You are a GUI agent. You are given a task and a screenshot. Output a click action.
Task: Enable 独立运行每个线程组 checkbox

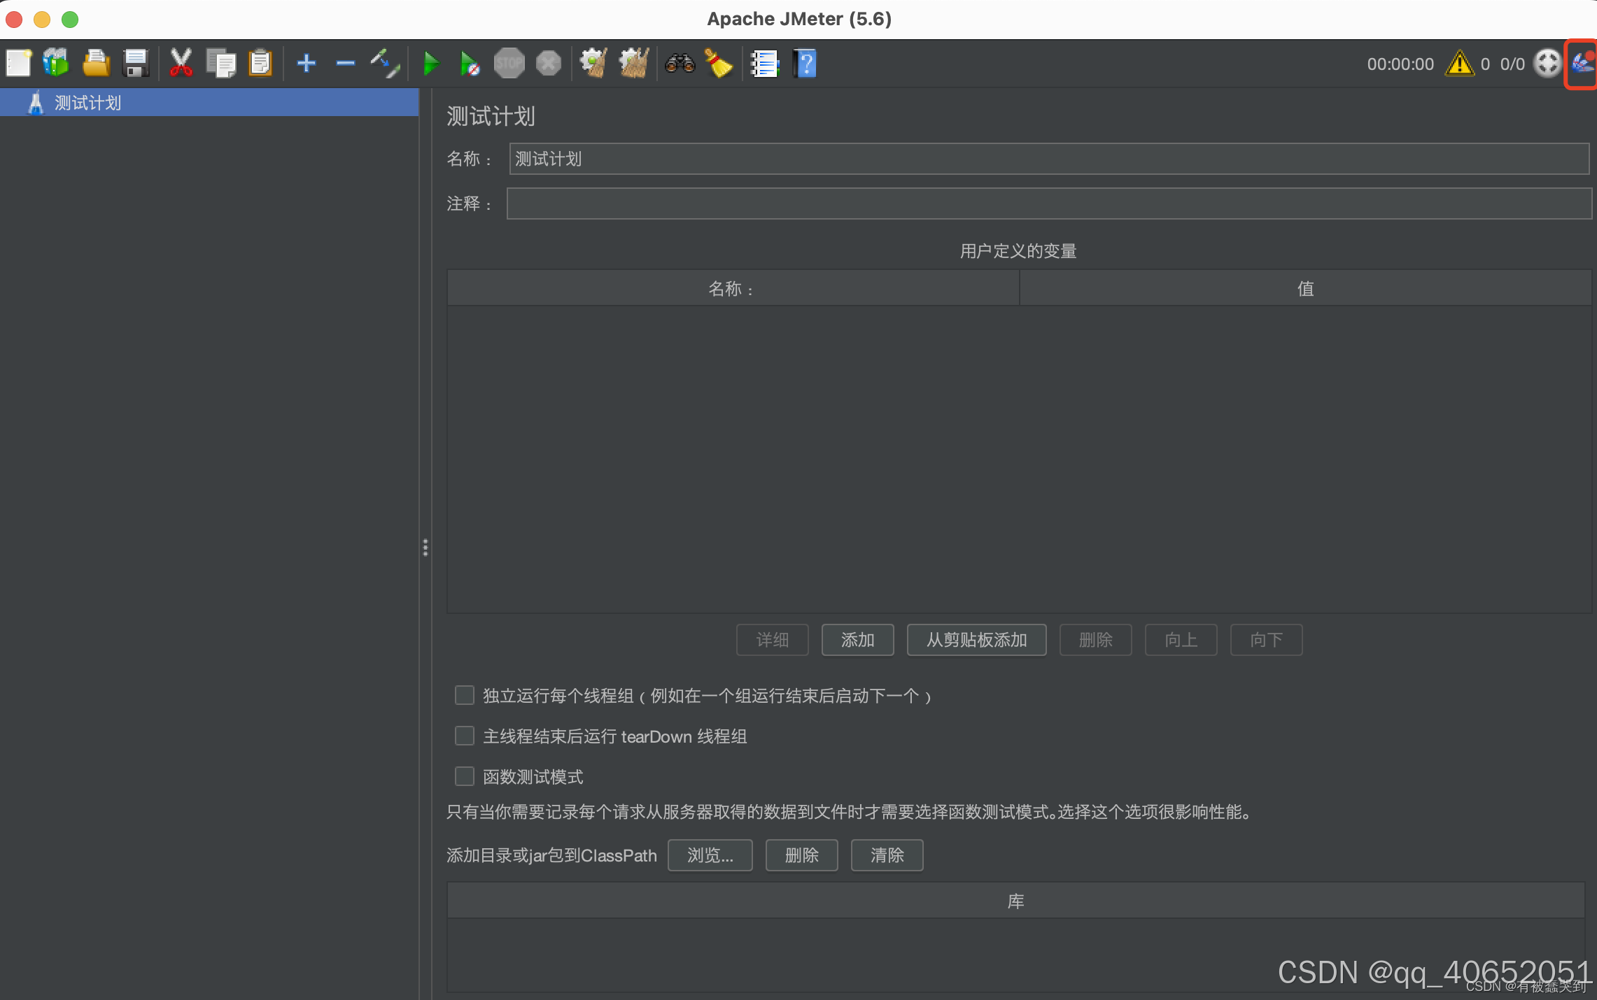tap(465, 695)
